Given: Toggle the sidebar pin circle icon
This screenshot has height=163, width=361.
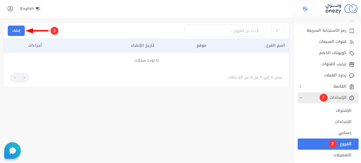Looking at the screenshot, I should click(305, 9).
